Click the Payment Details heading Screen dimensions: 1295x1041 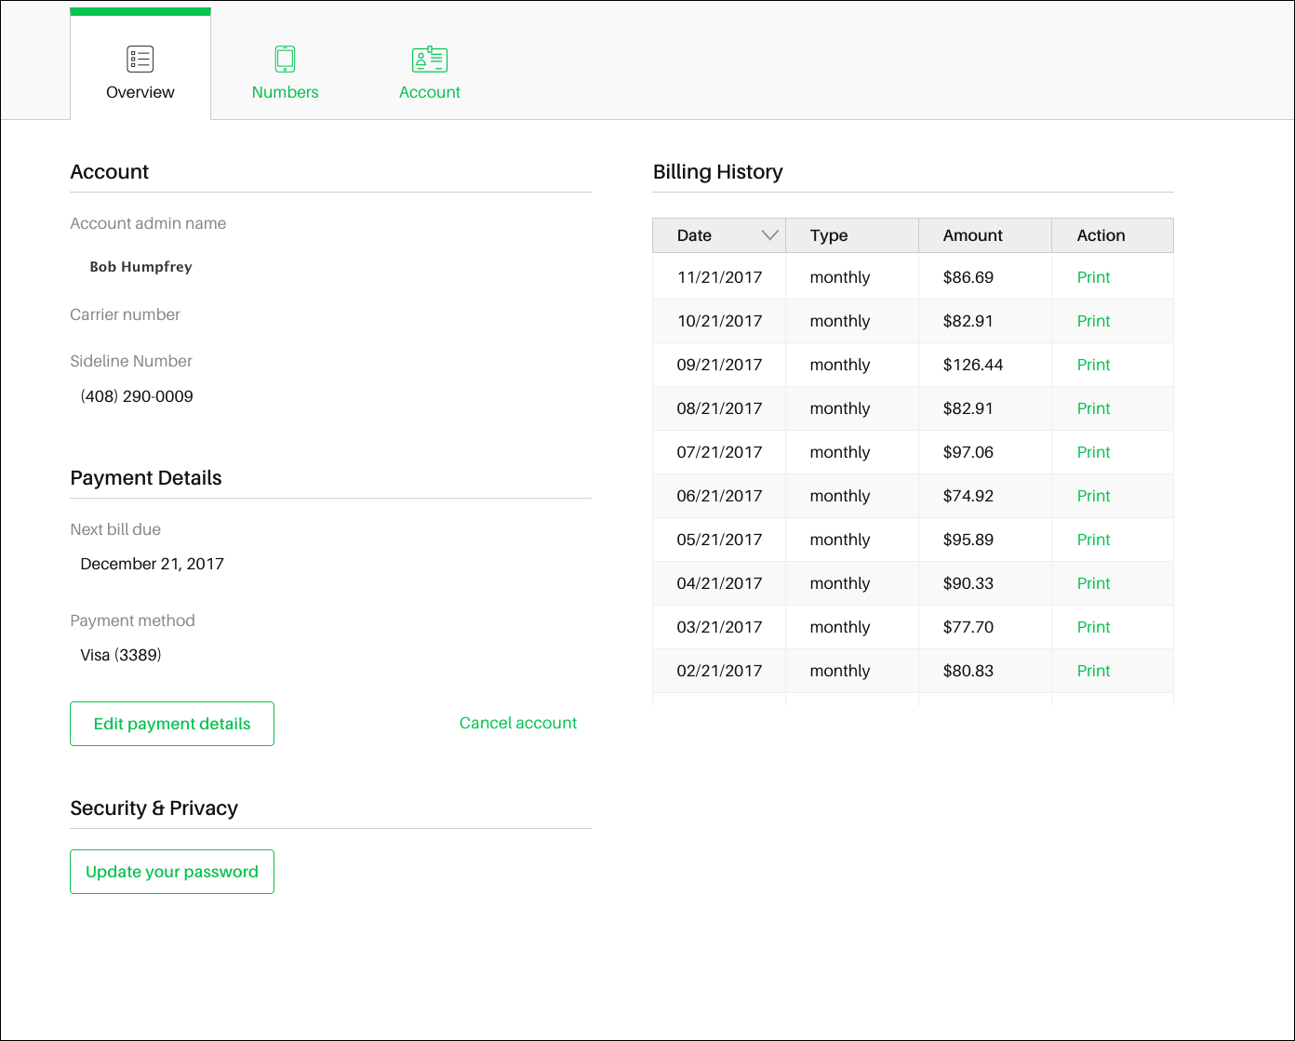point(146,478)
